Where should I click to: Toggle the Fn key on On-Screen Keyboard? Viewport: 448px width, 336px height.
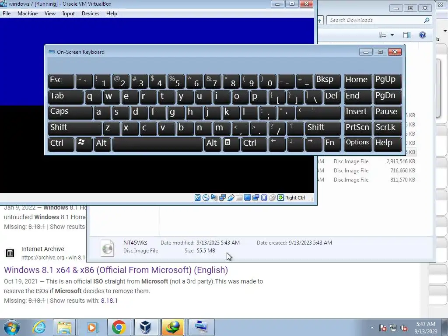pyautogui.click(x=332, y=144)
